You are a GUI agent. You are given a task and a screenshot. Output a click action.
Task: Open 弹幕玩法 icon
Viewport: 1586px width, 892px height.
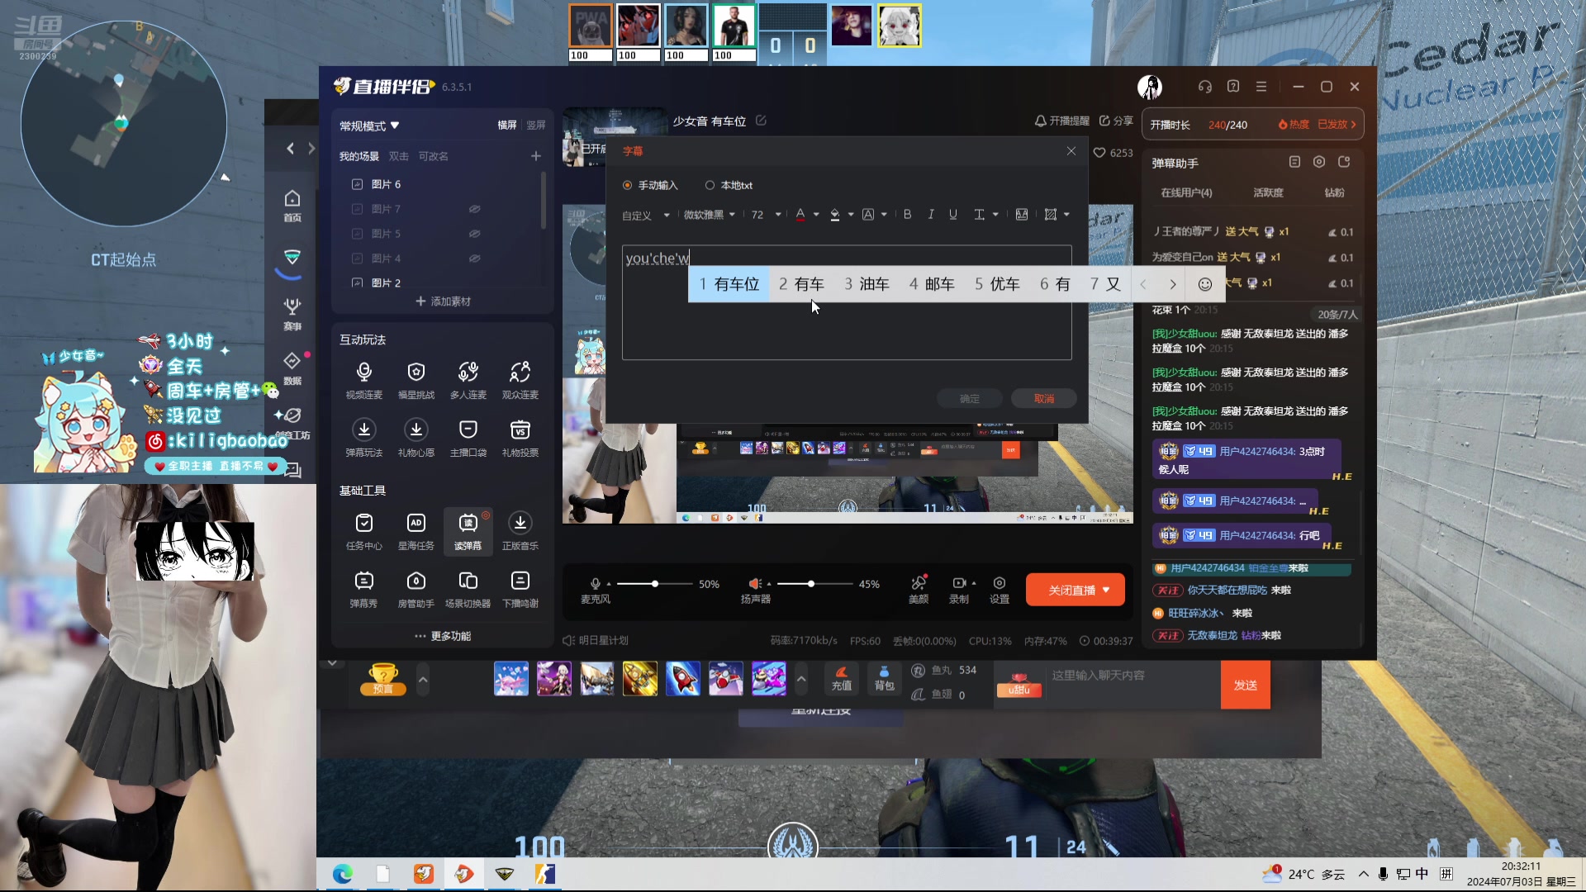(364, 438)
